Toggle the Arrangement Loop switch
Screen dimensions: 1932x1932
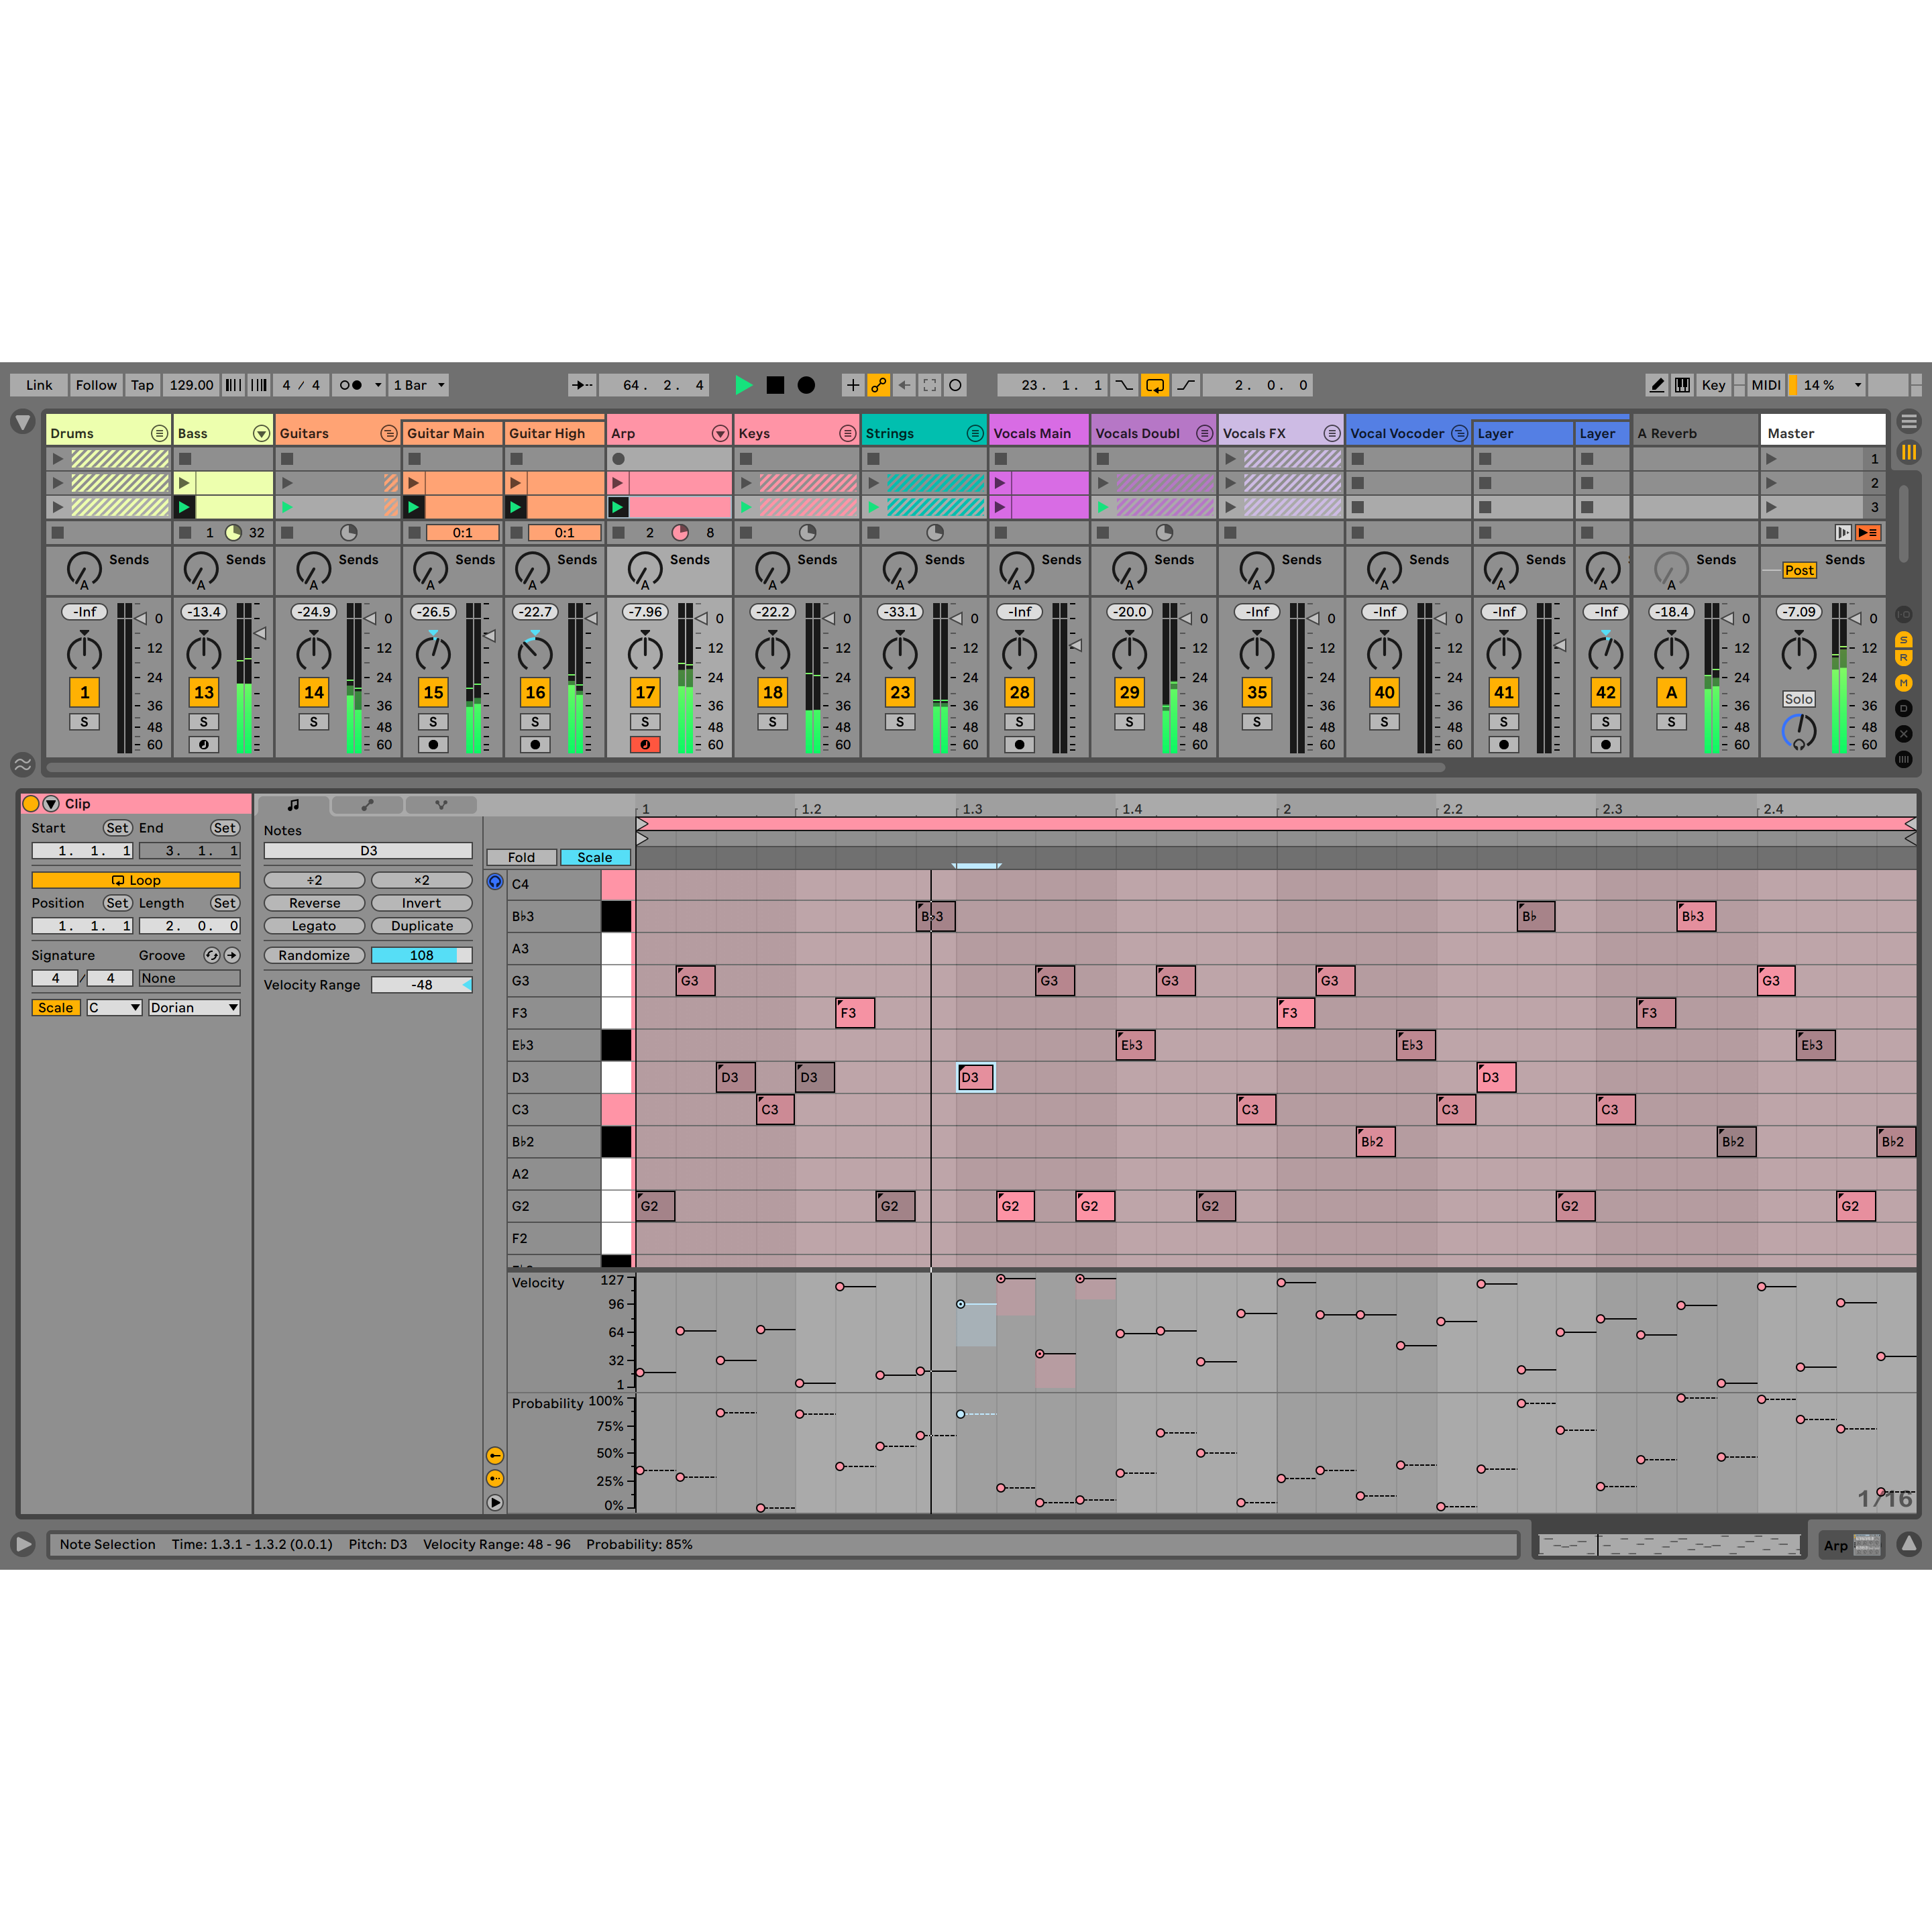[x=1154, y=385]
